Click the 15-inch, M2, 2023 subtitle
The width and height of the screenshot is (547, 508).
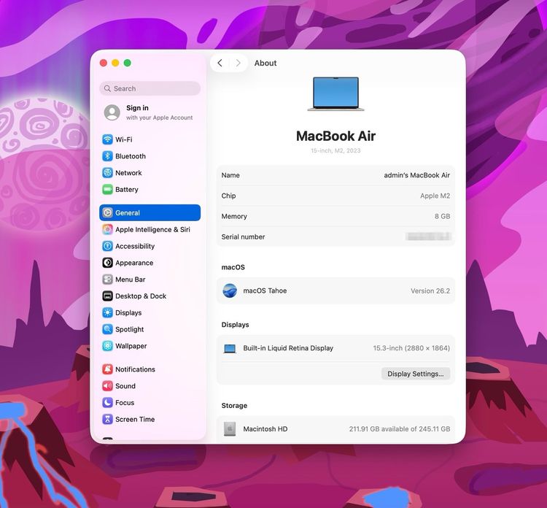point(335,150)
